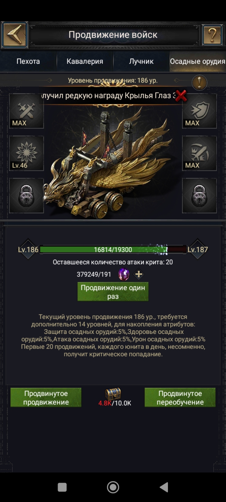Open the treasure chest reward icon
Screen dimensions: 226x502
tap(113, 393)
